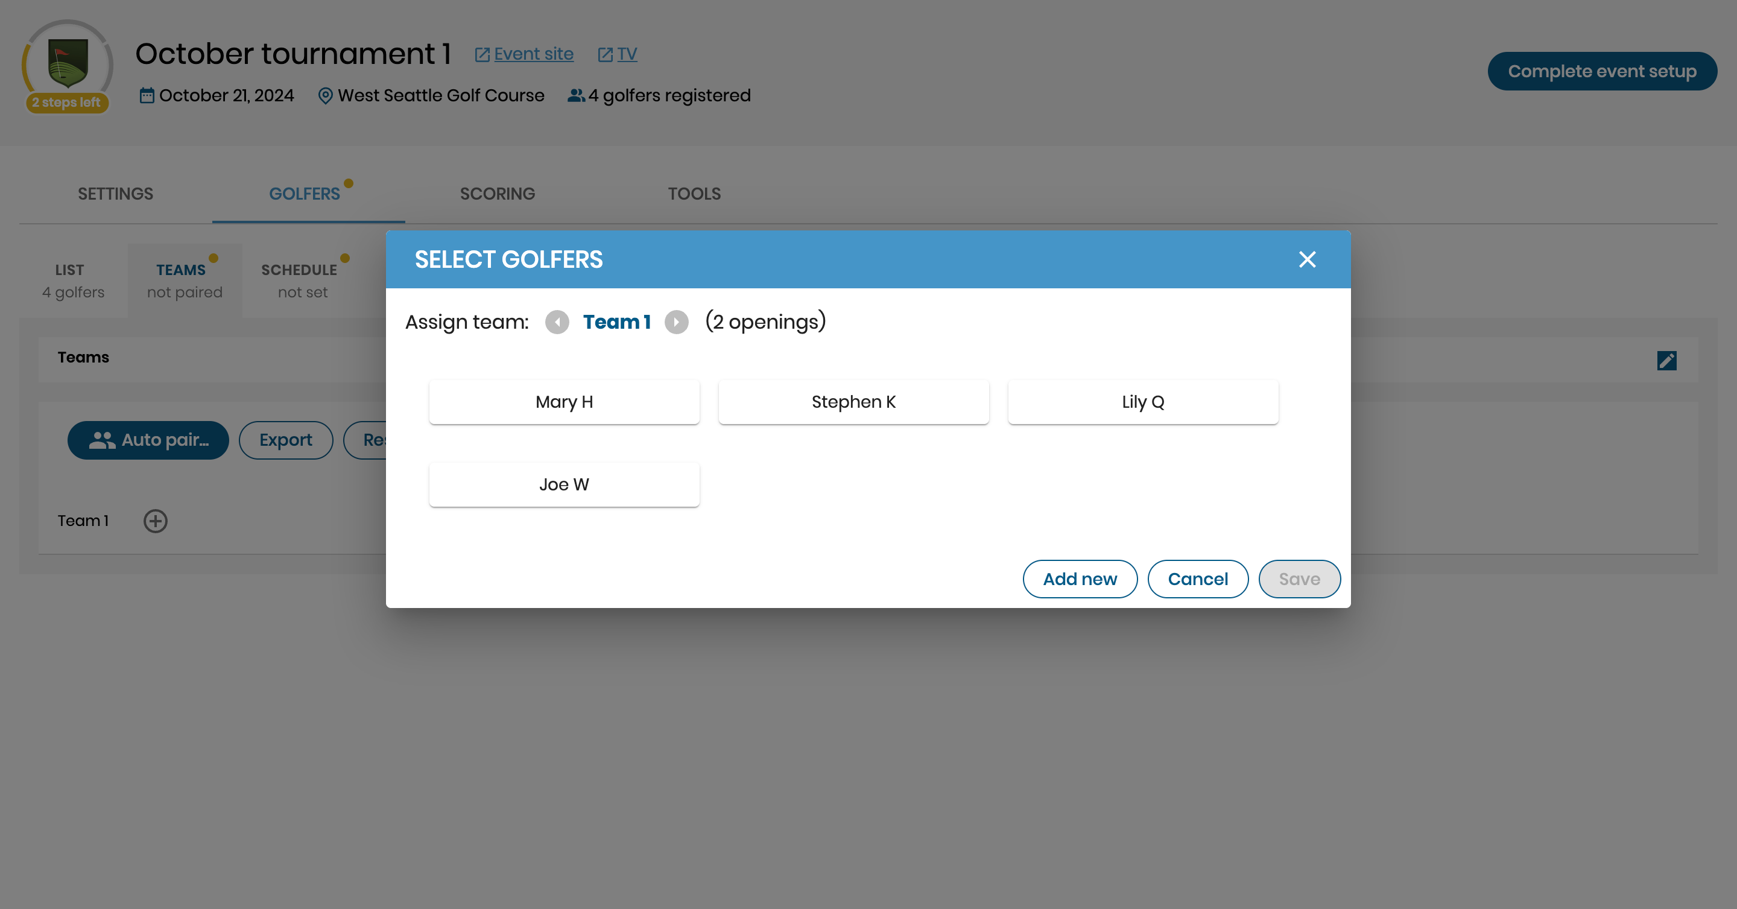
Task: Select golfer Stephen K
Action: coord(853,402)
